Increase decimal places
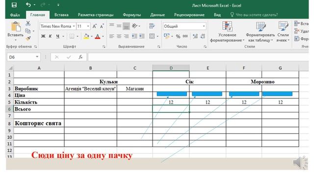 pyautogui.click(x=195, y=36)
